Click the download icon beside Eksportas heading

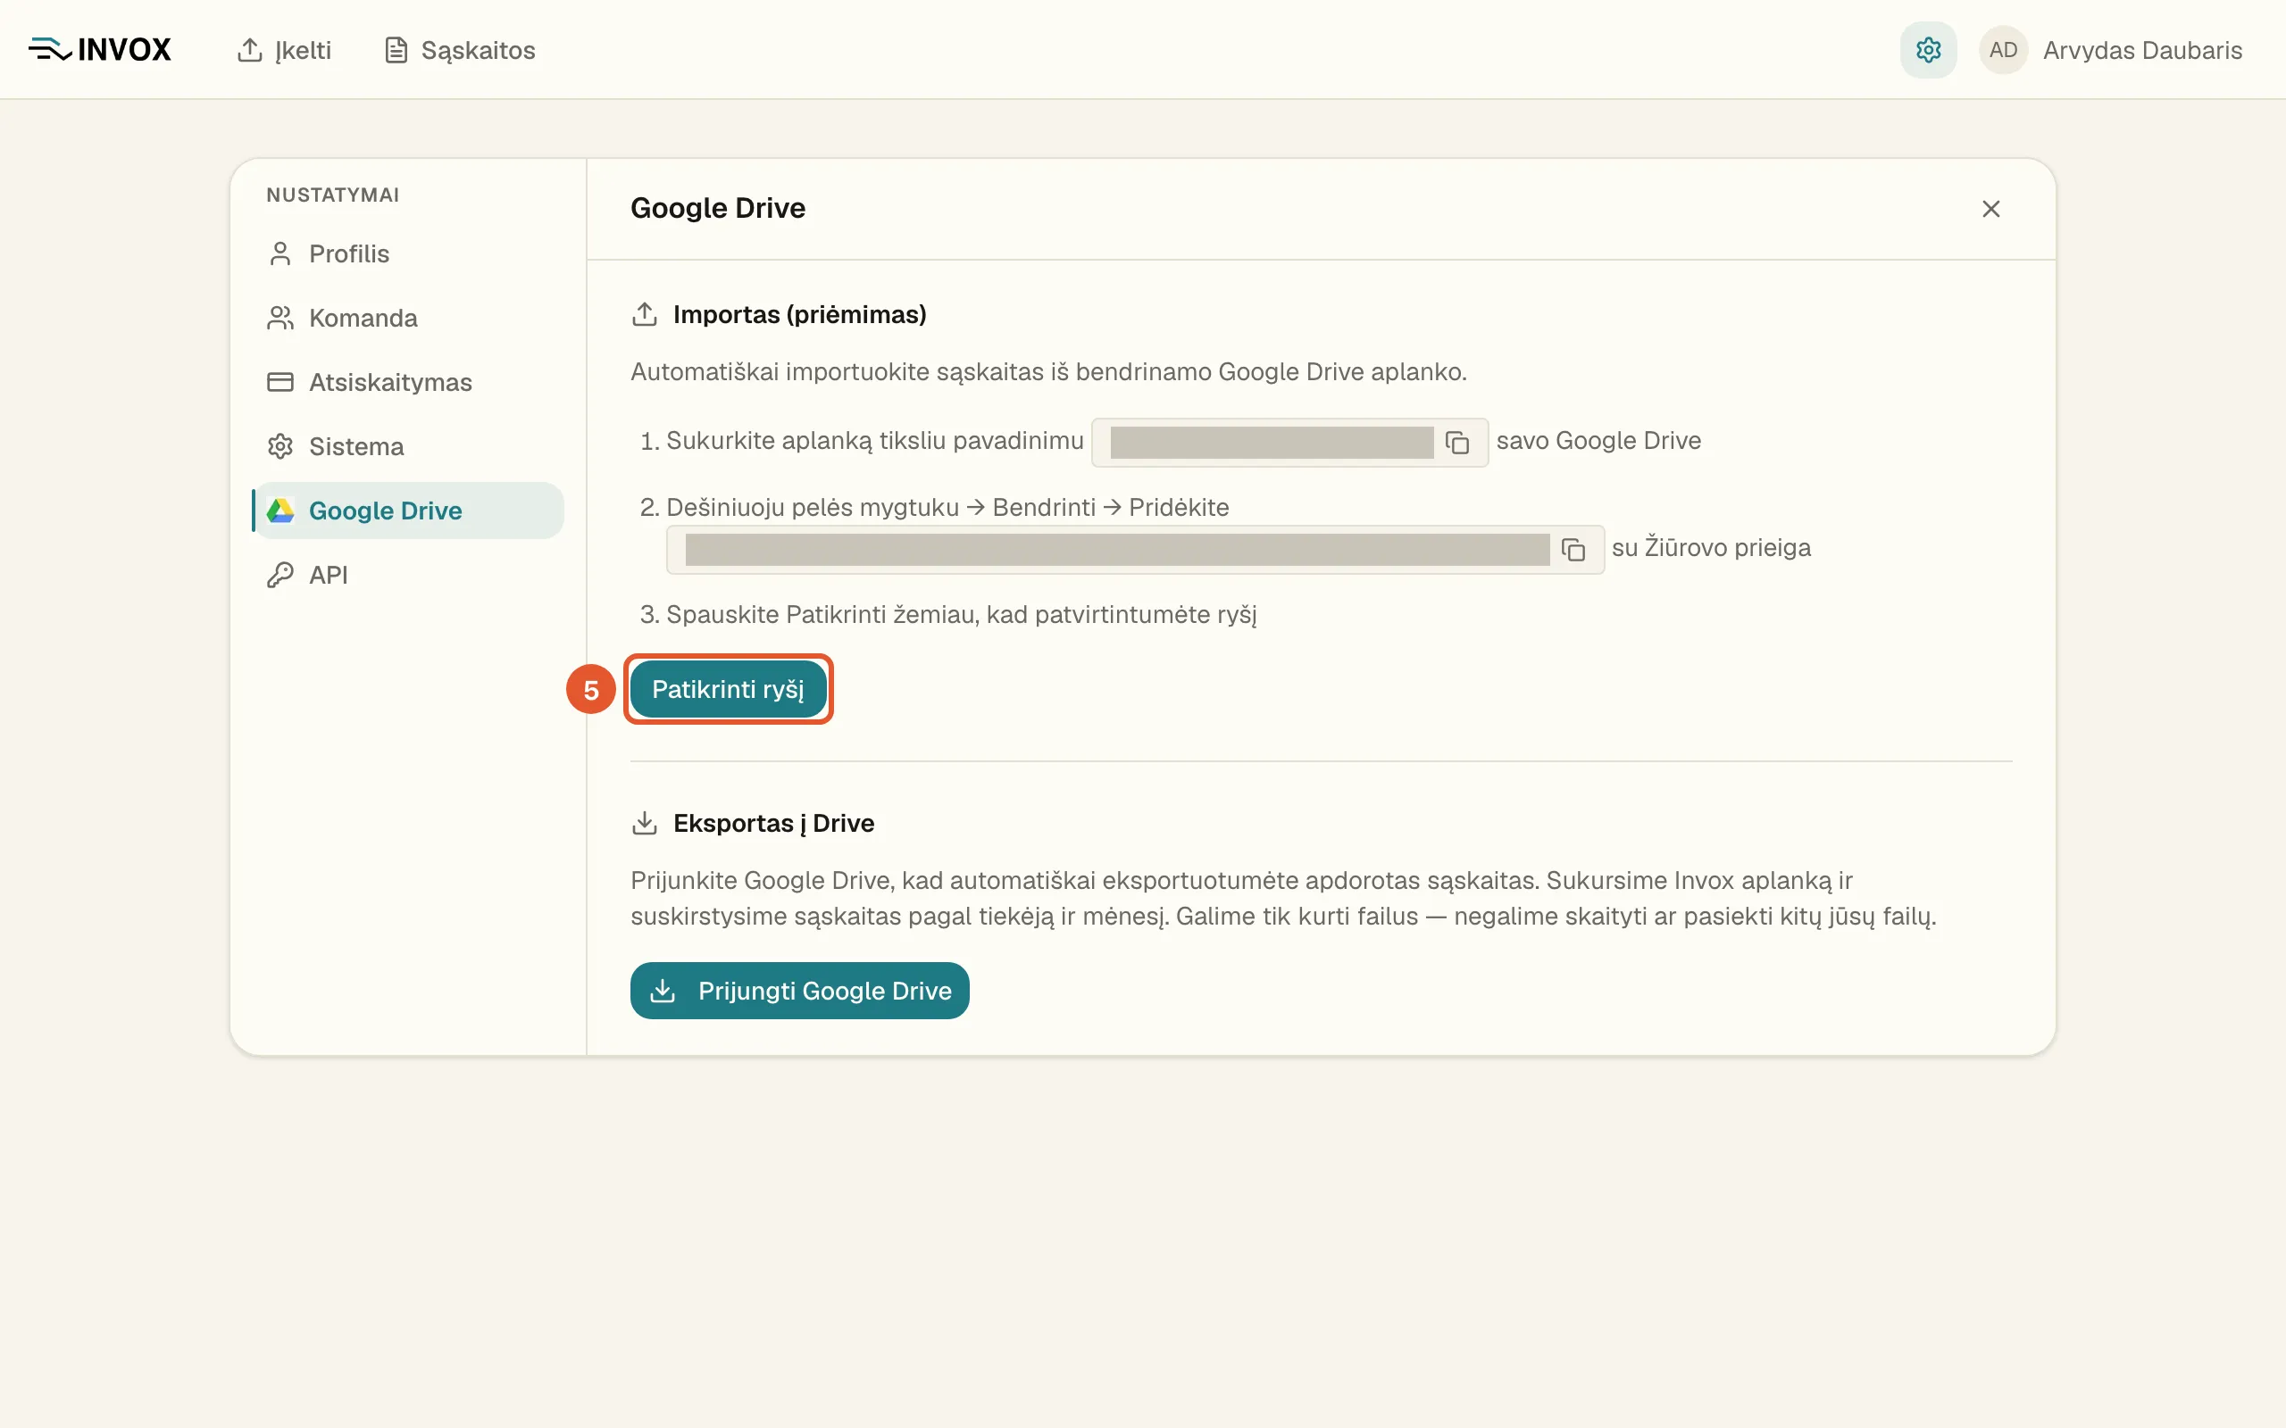pyautogui.click(x=644, y=824)
